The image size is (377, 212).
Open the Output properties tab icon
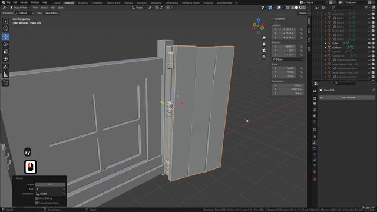coord(315,104)
